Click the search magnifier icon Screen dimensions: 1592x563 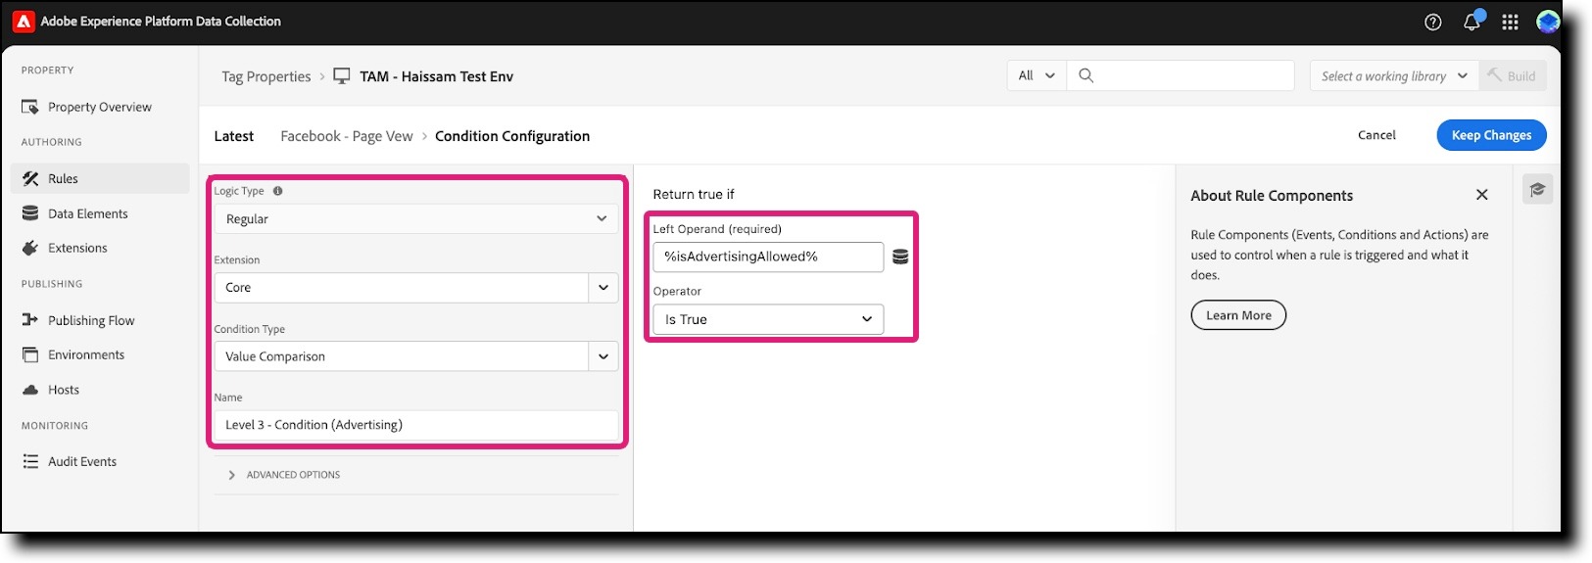click(1085, 75)
